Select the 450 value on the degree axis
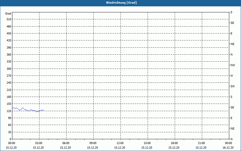The image size is (241, 151). pos(9,34)
